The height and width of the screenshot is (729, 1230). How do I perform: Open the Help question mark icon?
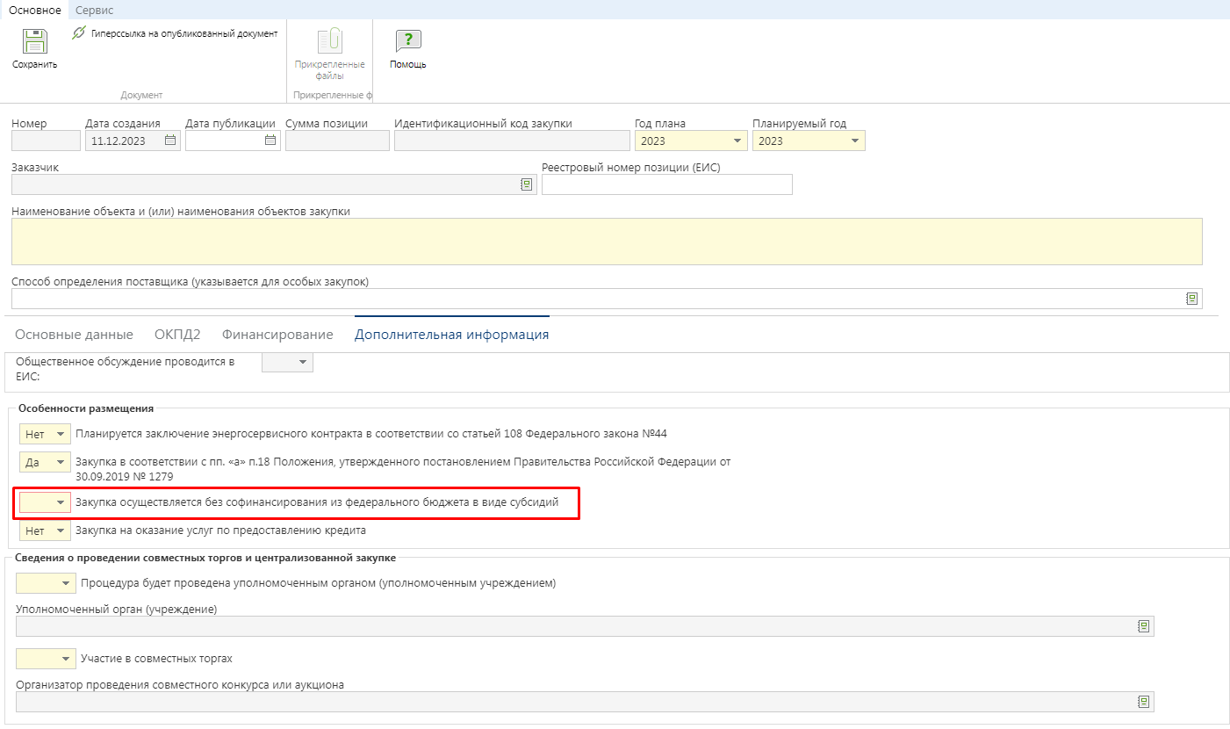coord(408,42)
